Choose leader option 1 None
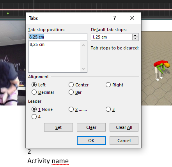This screenshot has width=172, height=167. (x=34, y=109)
